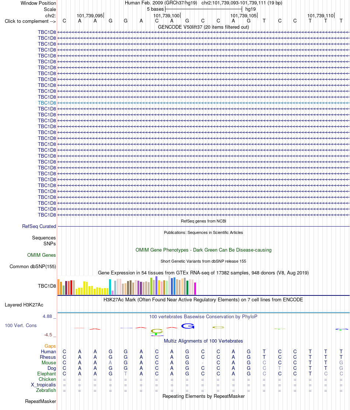350x410 pixels.
Task: Select the Window Position label
Action: click(38, 3)
